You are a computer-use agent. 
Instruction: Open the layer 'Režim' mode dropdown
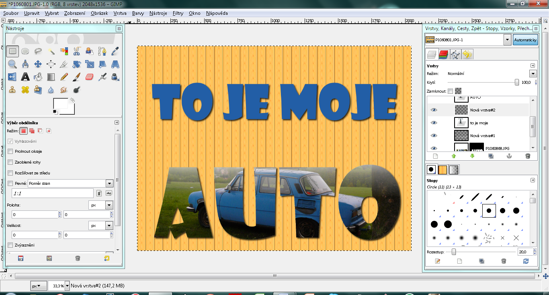coord(533,74)
